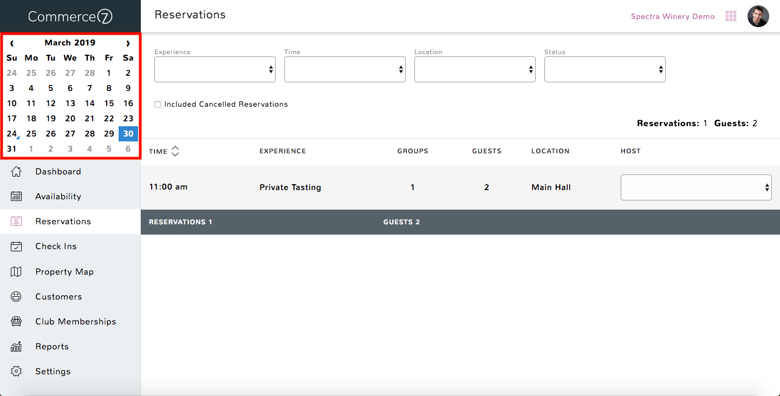This screenshot has height=396, width=780.
Task: Click the Dashboard home icon
Action: 16,172
